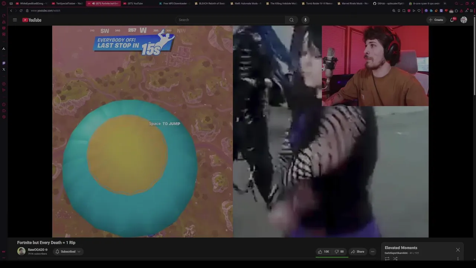Click the Create button
The height and width of the screenshot is (268, 476).
tap(436, 20)
